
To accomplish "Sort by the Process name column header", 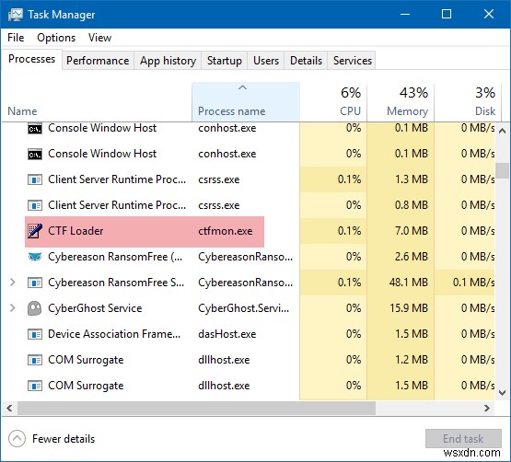I will 246,102.
